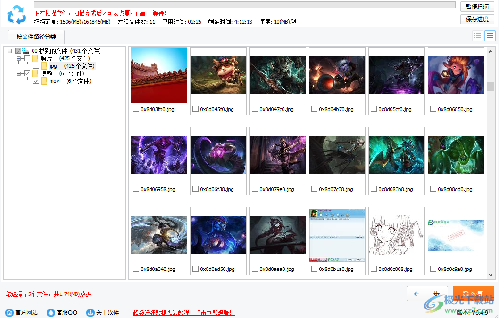The height and width of the screenshot is (318, 499).
Task: Select the 照片 folder icon
Action: coord(35,58)
